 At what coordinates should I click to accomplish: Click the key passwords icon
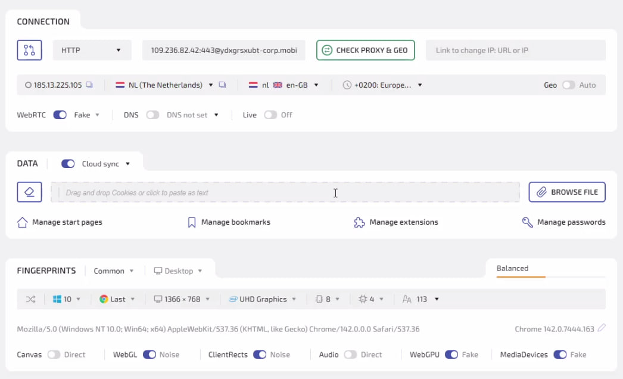(x=527, y=222)
